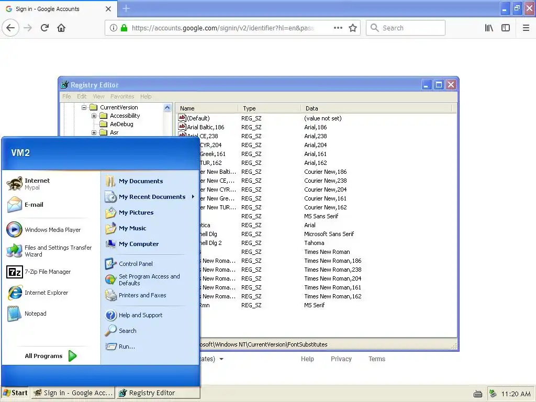
Task: Select Data cell 'Microsoft Sans Serif'
Action: coord(329,234)
